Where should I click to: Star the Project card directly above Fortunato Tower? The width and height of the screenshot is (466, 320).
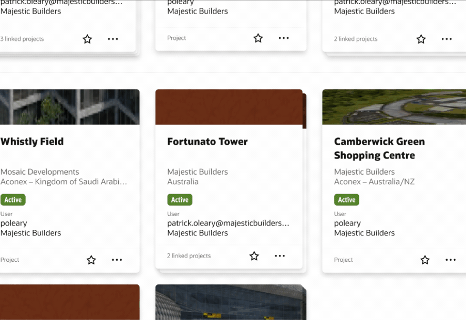(258, 38)
